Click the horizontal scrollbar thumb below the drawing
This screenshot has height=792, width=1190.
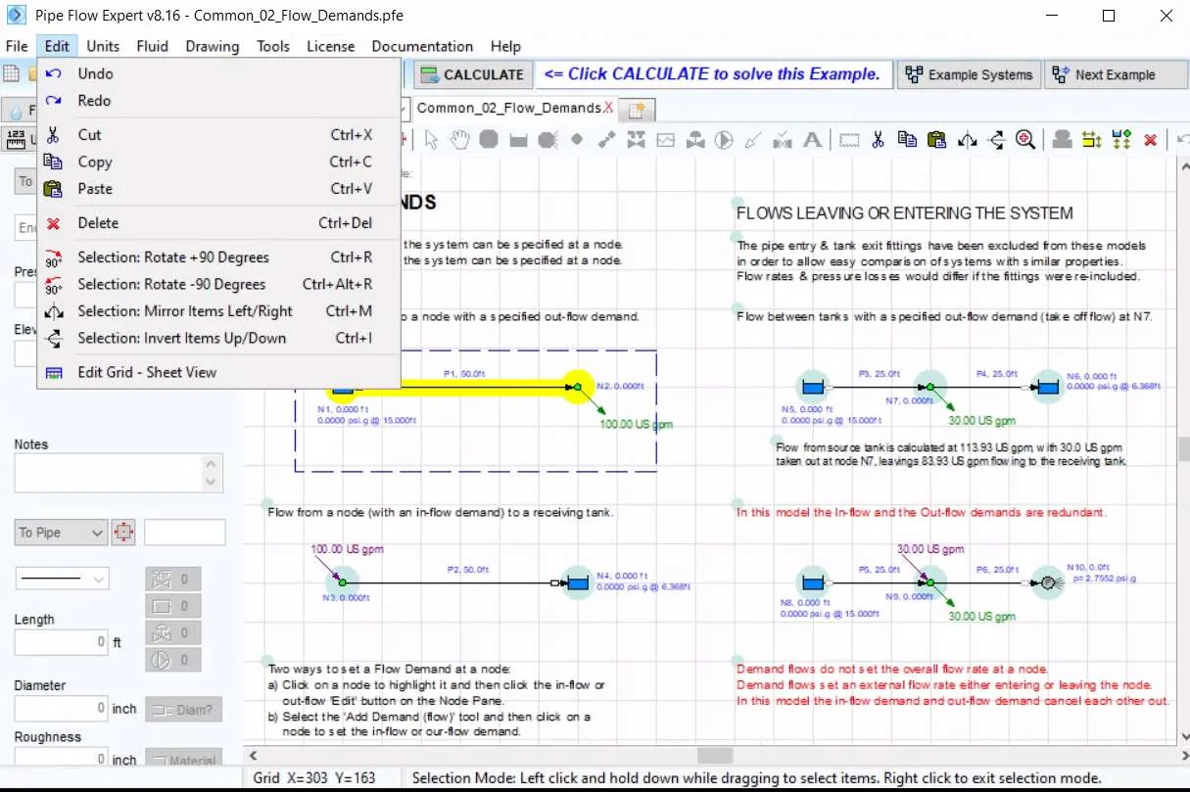tap(715, 756)
